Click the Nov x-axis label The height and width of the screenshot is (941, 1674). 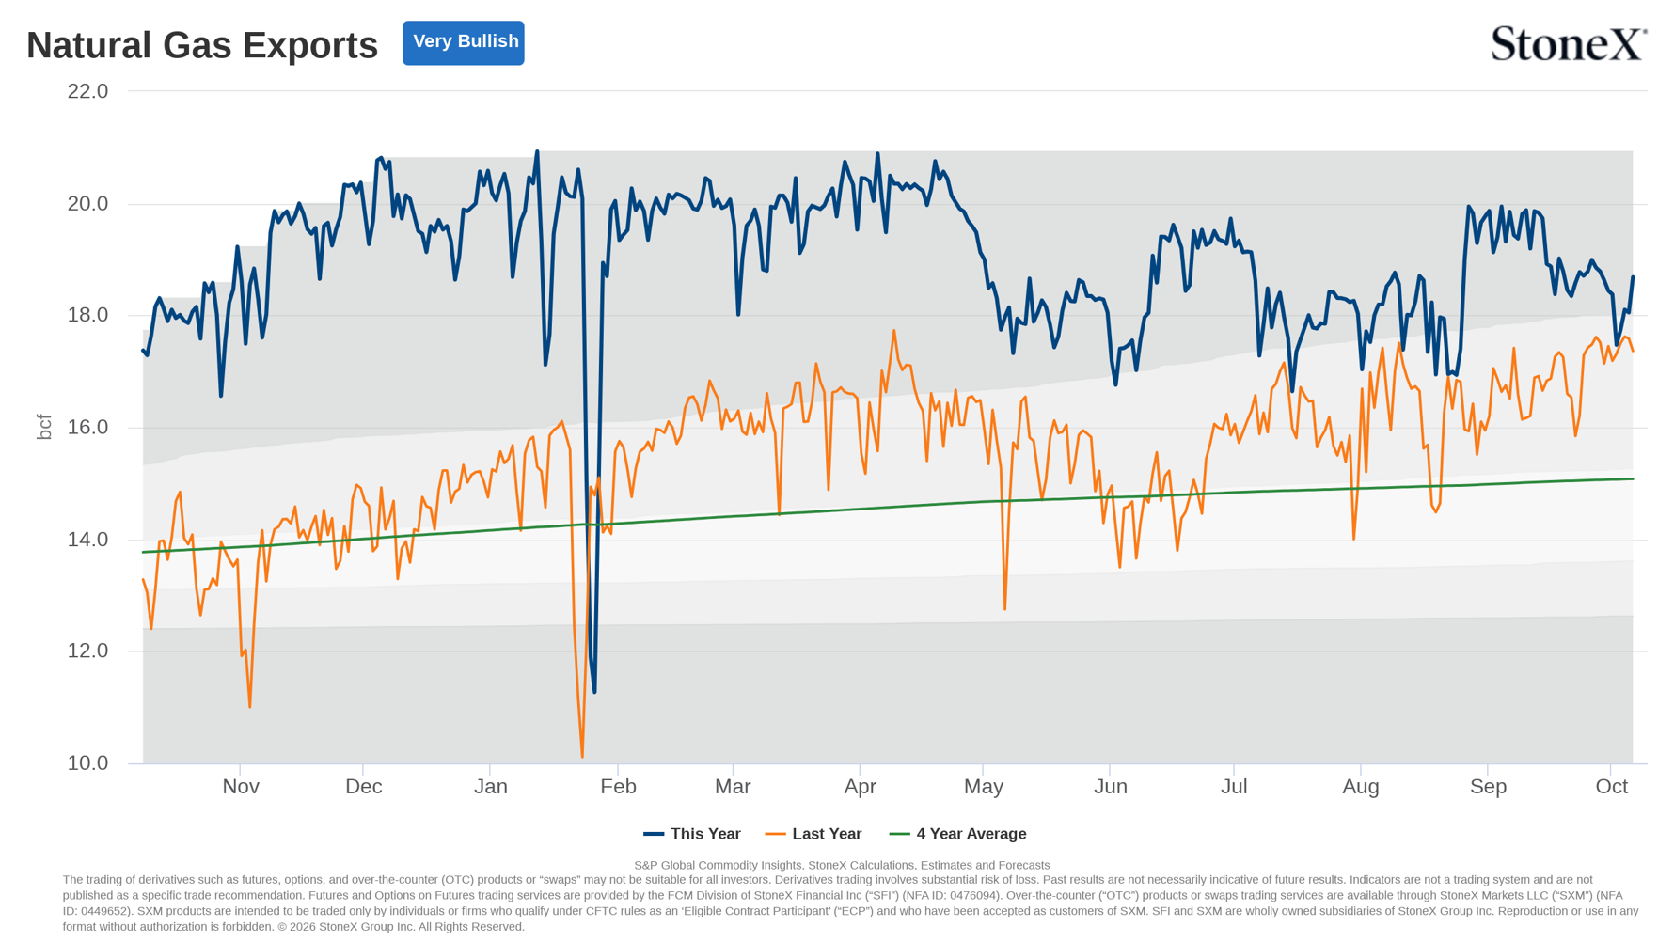point(241,787)
